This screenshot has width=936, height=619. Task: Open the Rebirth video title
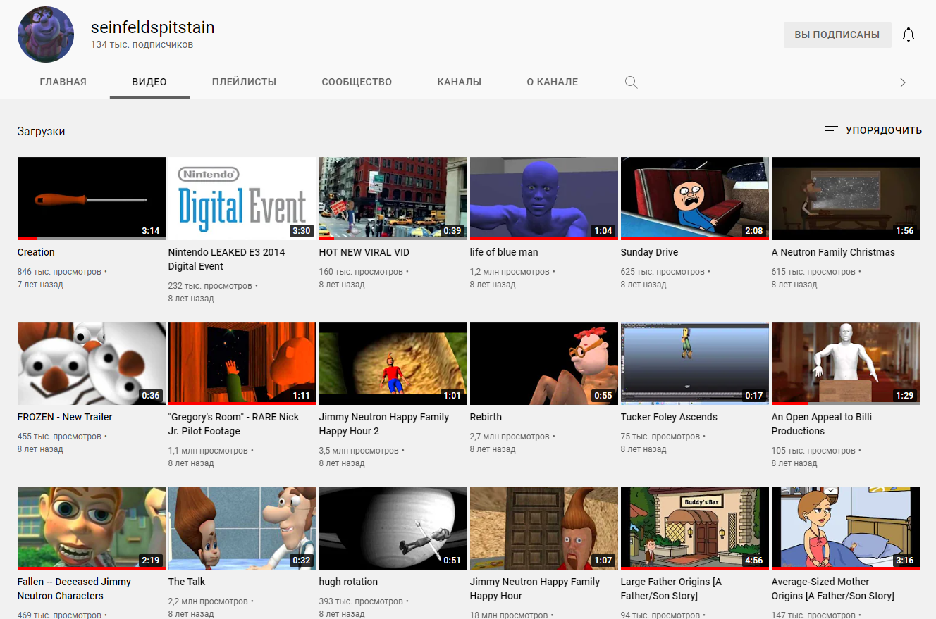486,417
